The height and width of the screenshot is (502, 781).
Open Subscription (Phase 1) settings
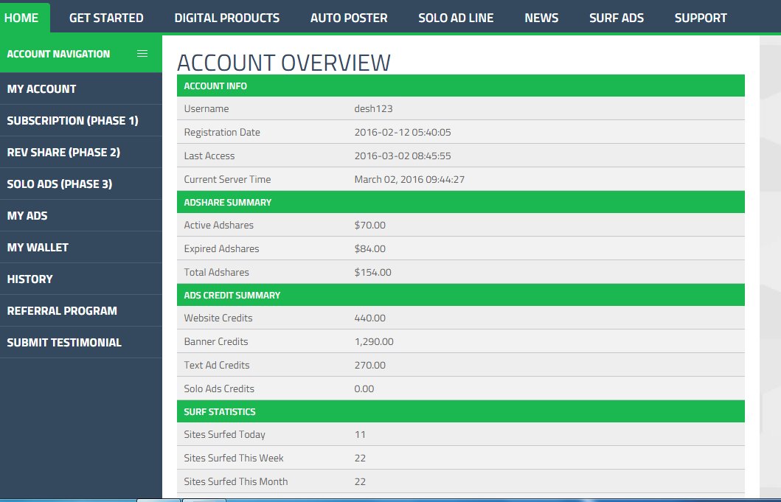pyautogui.click(x=72, y=120)
